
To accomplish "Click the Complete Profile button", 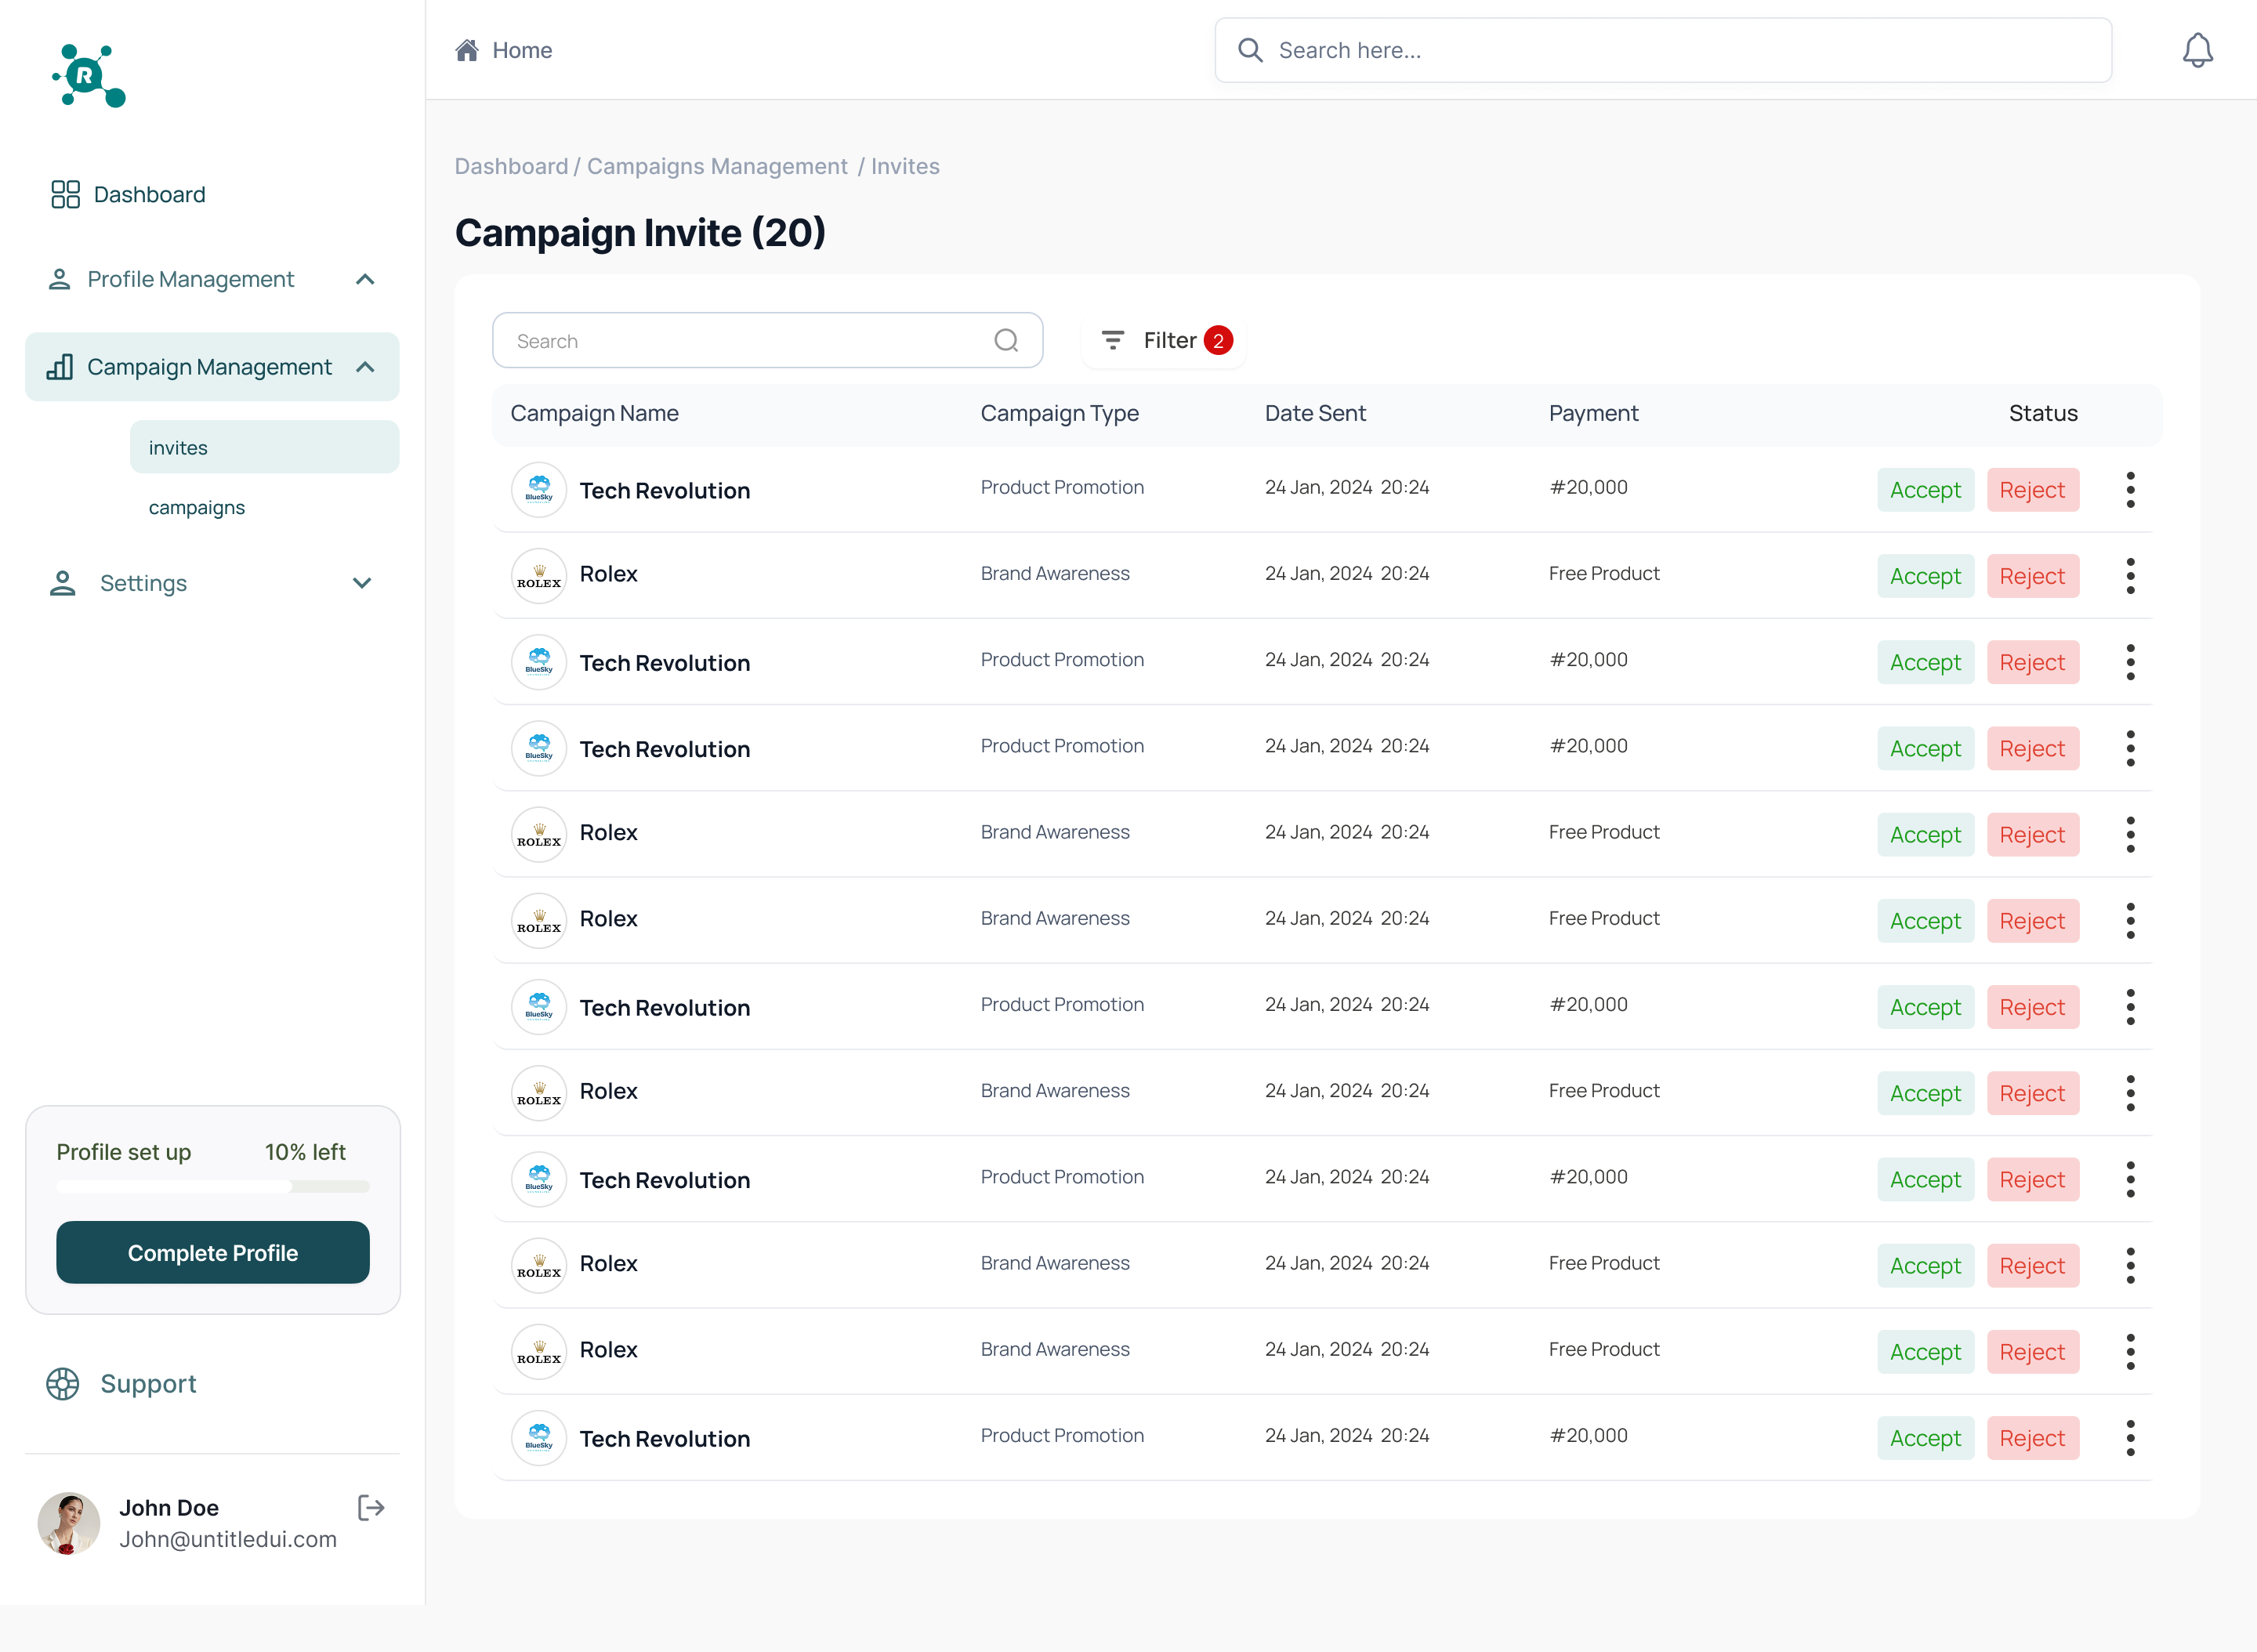I will 212,1253.
